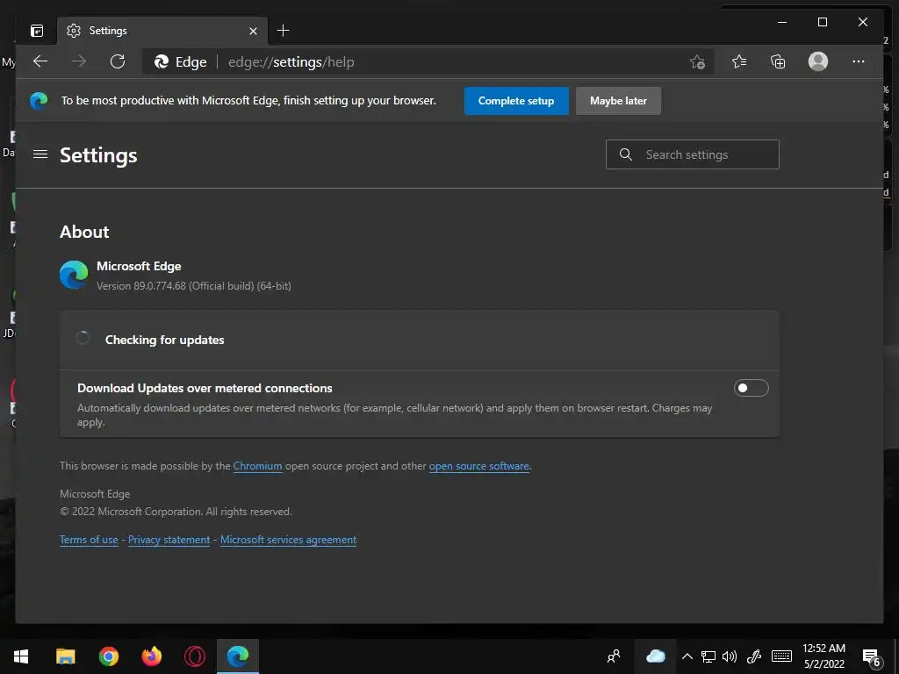Show hidden system tray icons

(687, 656)
